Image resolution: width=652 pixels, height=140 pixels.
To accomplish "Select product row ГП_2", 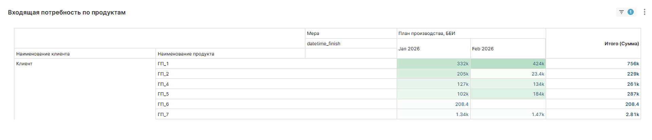I will tap(163, 74).
